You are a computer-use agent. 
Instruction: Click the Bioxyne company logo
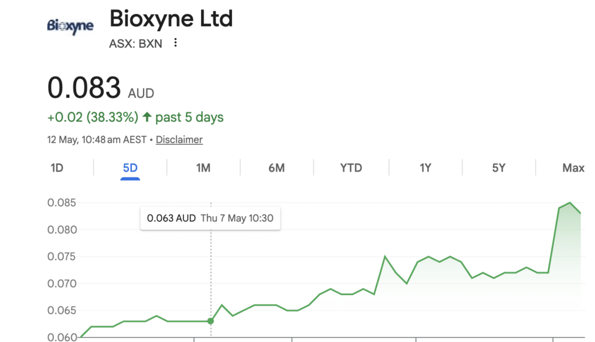[x=70, y=27]
